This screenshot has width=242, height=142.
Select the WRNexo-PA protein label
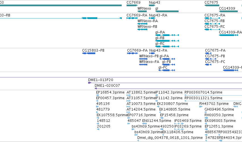pyautogui.click(x=149, y=62)
